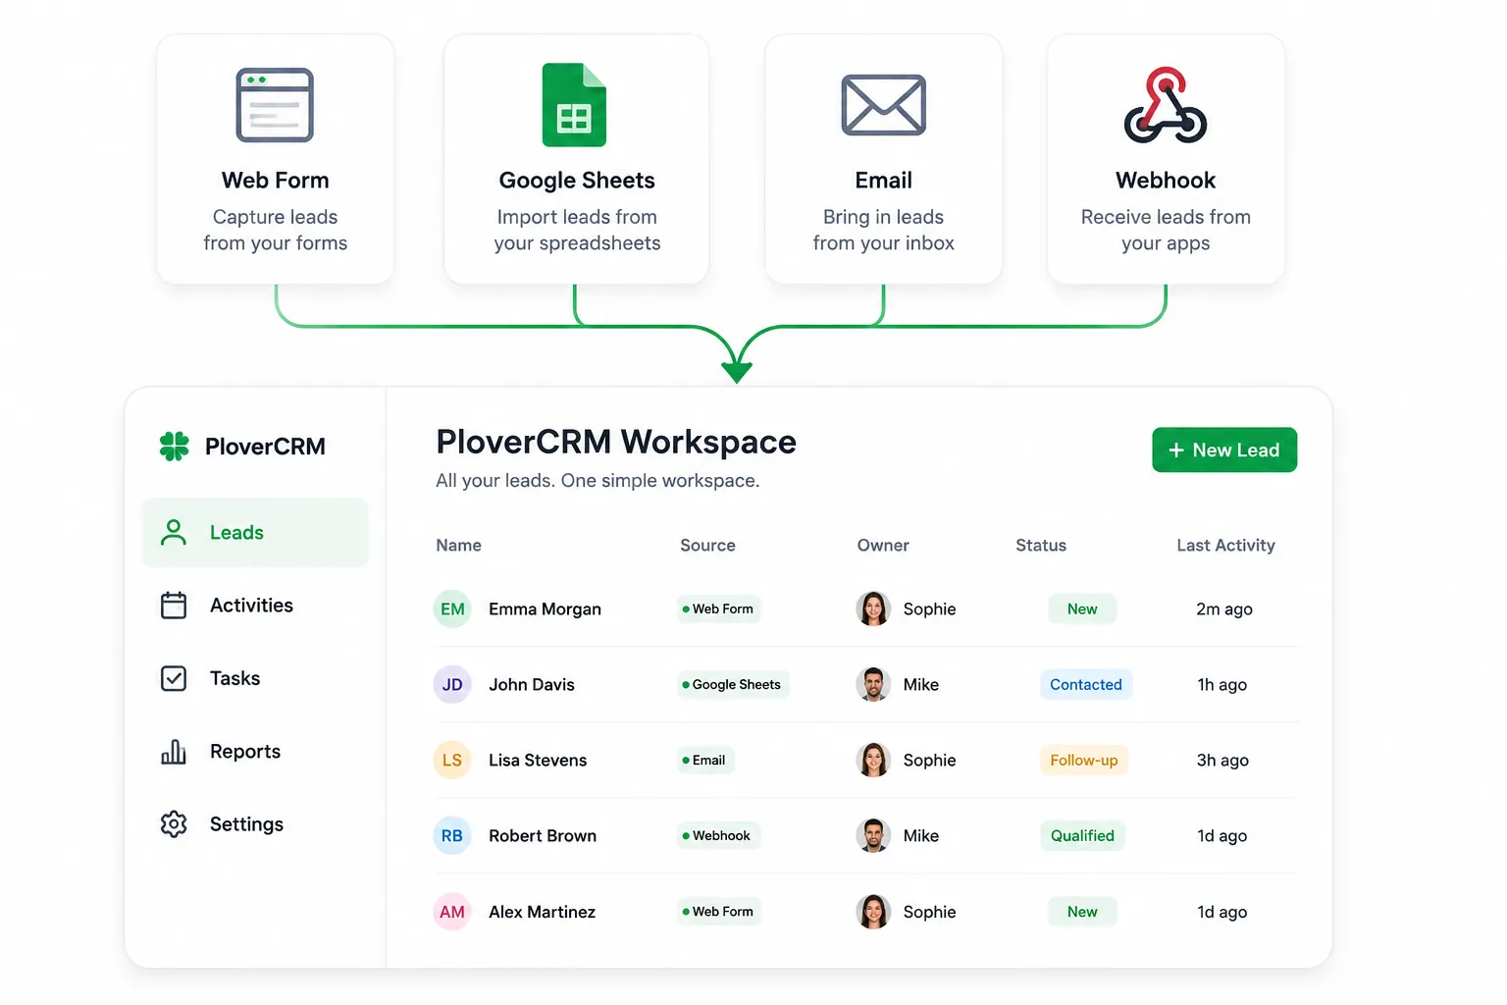Click the New Lead button

click(x=1224, y=450)
